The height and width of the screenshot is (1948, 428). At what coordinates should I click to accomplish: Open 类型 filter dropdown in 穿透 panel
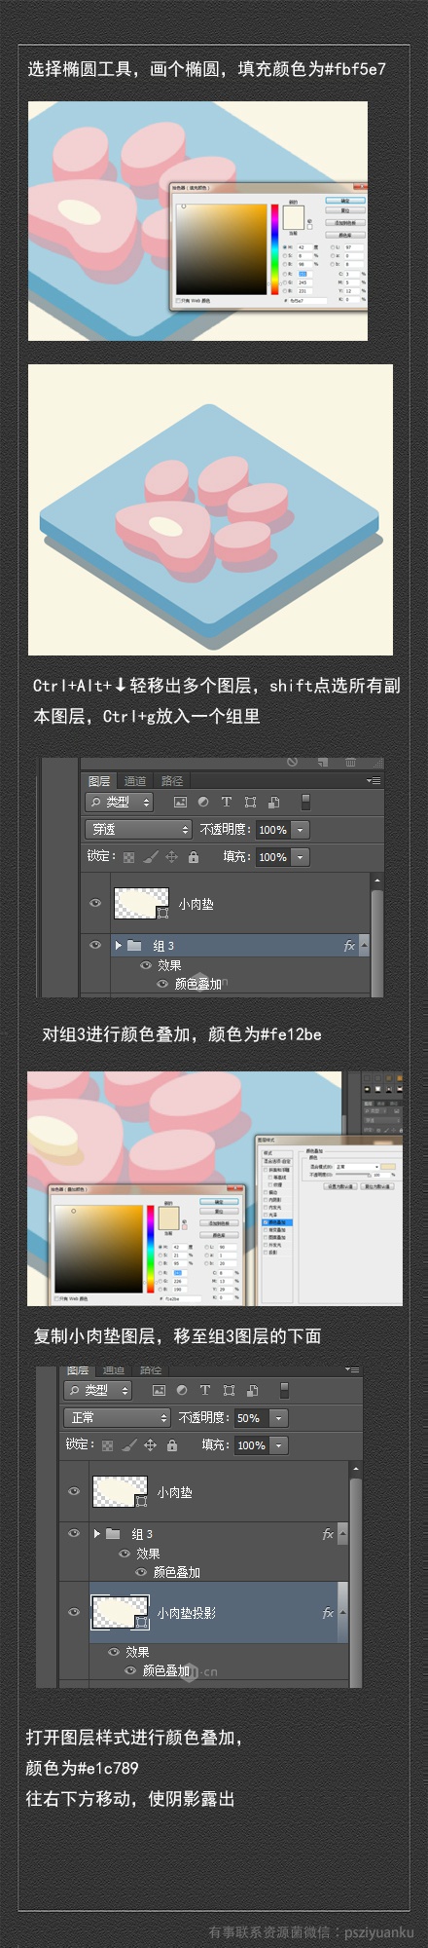[120, 803]
